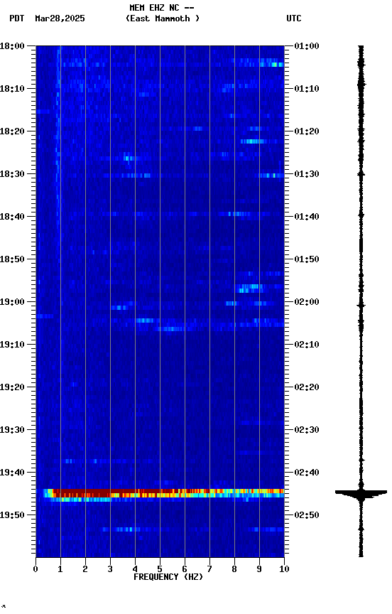Click the 0 Hz frequency tick label
This screenshot has height=614, width=392.
[36, 569]
